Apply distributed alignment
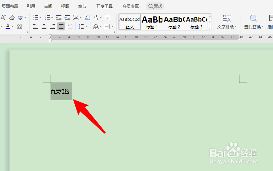Image resolution: width=273 pixels, height=171 pixels. coord(70,27)
